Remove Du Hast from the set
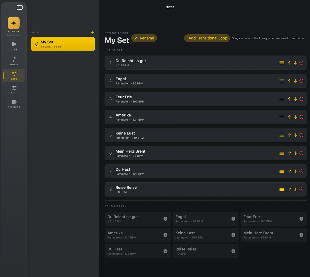 pyautogui.click(x=301, y=171)
